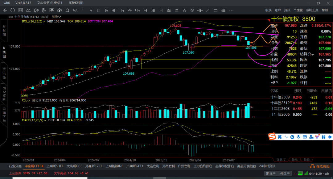Expand the 结算价 dropdown arrow
Image resolution: width=333 pixels, height=179 pixels.
313,55
